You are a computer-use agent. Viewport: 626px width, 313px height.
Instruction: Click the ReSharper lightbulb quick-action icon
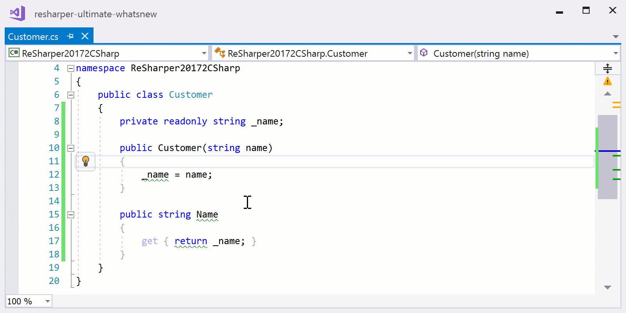click(x=86, y=161)
